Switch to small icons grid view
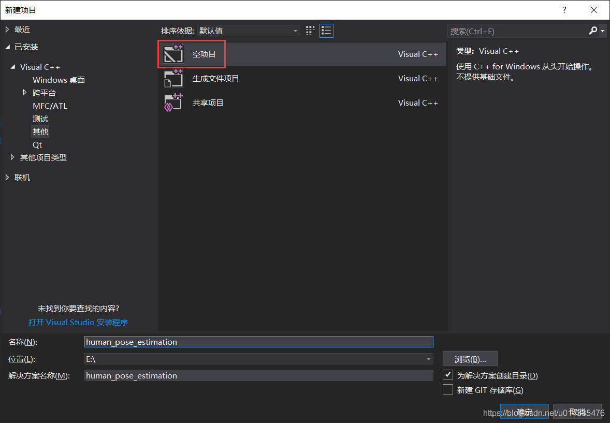The width and height of the screenshot is (610, 423). pos(310,31)
